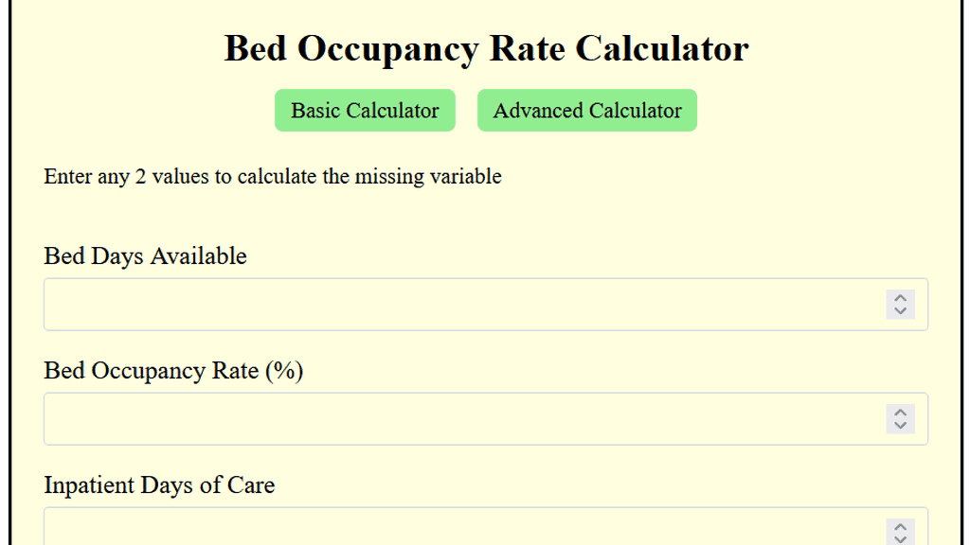Decrement Bed Days Available with down spinner arrow
This screenshot has height=545, width=970.
coord(900,309)
